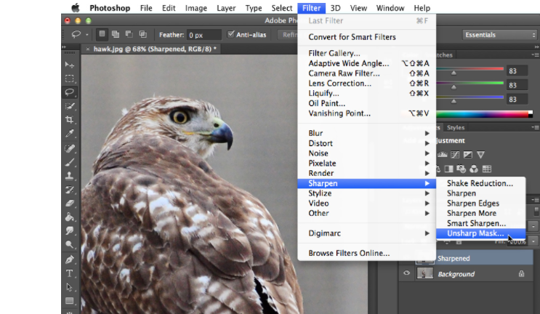Image resolution: width=540 pixels, height=314 pixels.
Task: Select the Crop tool
Action: coord(70,120)
